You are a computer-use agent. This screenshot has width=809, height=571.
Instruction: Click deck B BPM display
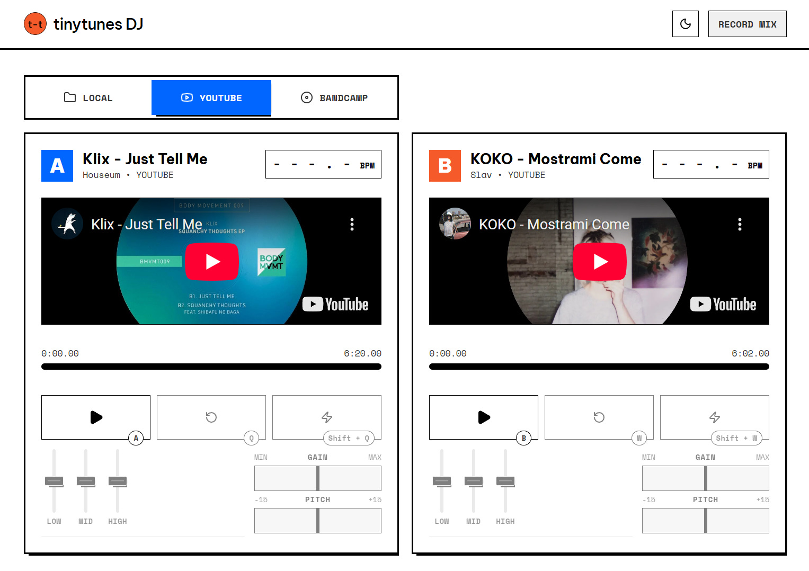point(711,164)
